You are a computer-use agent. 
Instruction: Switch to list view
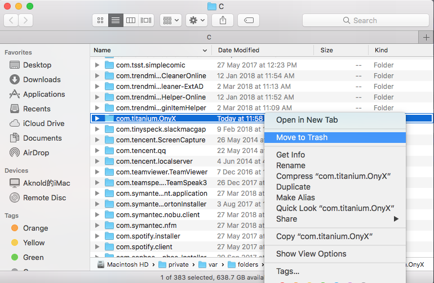tap(116, 20)
